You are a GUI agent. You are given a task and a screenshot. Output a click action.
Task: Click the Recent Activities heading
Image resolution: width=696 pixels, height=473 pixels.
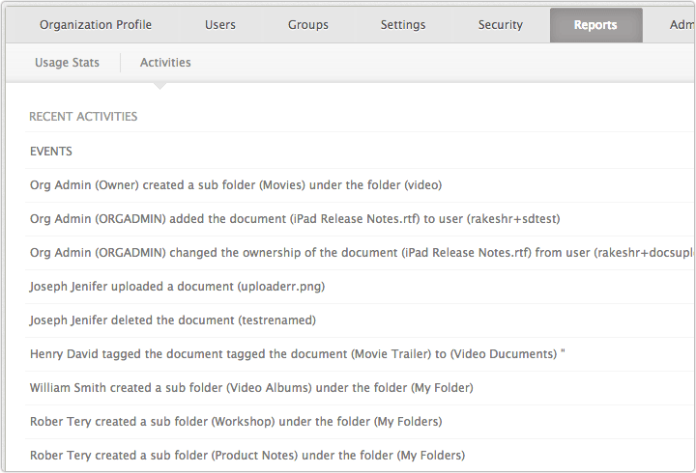(83, 117)
